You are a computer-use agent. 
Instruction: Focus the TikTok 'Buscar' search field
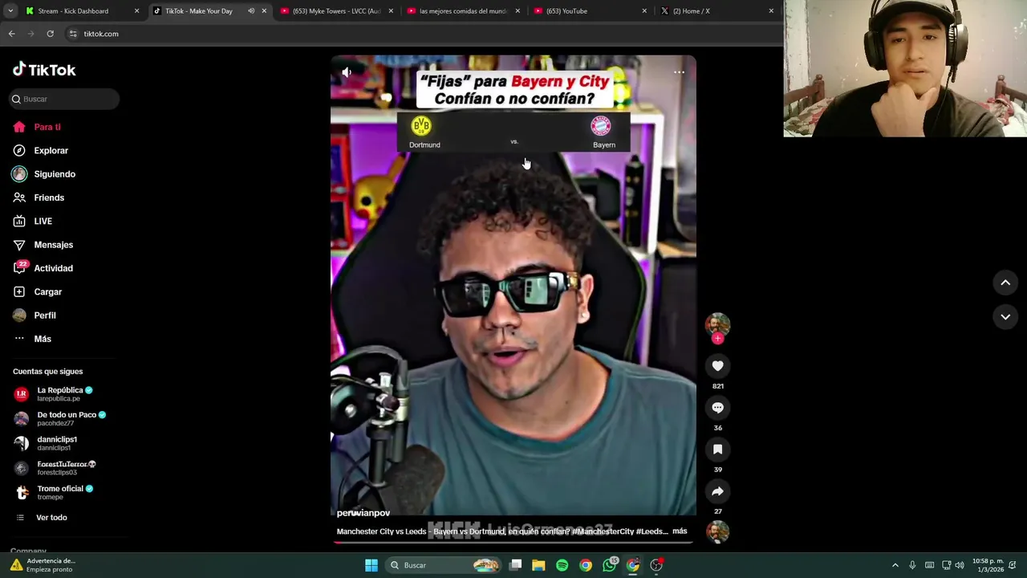(65, 99)
